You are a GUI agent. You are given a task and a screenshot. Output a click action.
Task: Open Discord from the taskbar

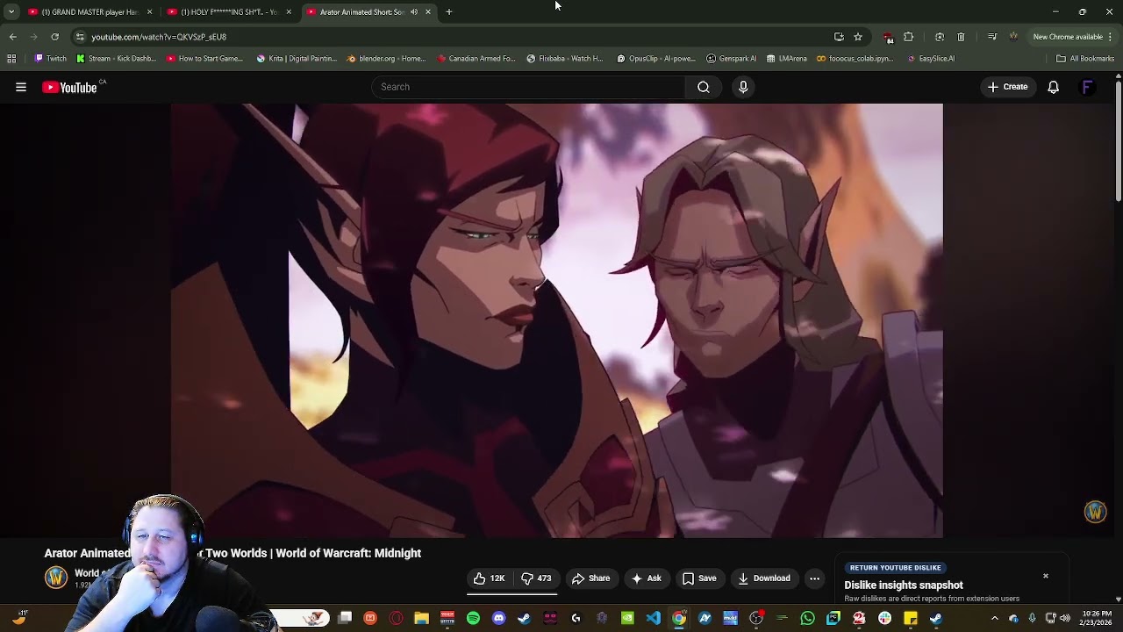(498, 619)
